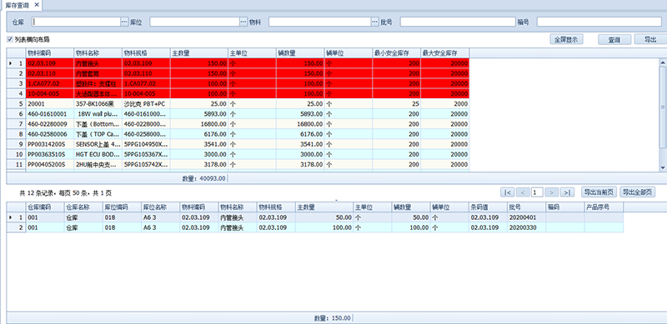Click the 产品序号 column header
This screenshot has height=324, width=667.
604,207
